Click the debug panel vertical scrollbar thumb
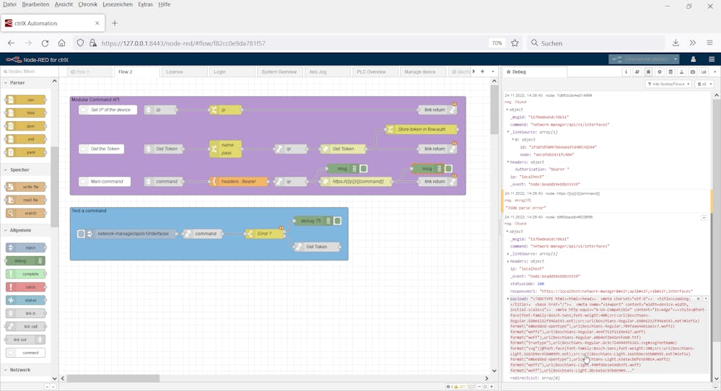The width and height of the screenshot is (721, 391). click(717, 221)
